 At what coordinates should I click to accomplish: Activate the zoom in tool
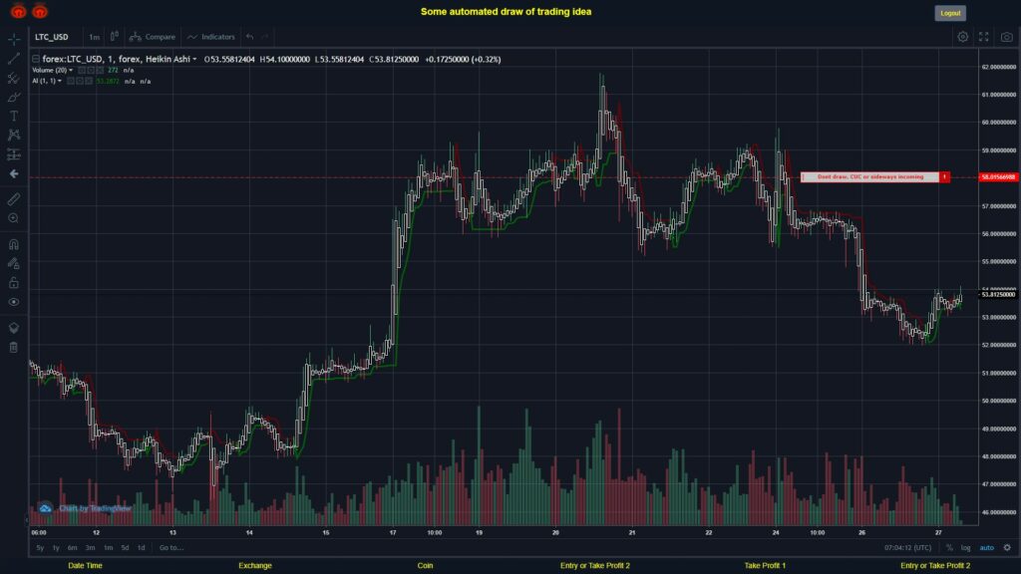[14, 218]
